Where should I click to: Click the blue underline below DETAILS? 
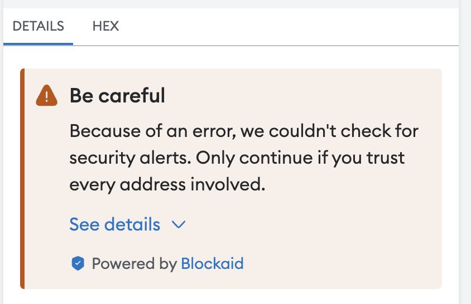[38, 44]
